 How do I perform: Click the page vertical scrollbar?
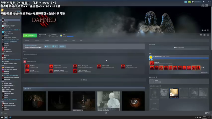tap(211, 28)
